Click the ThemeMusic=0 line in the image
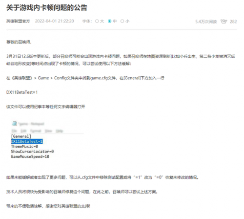Image resolution: width=244 pixels, height=219 pixels. 24,146
